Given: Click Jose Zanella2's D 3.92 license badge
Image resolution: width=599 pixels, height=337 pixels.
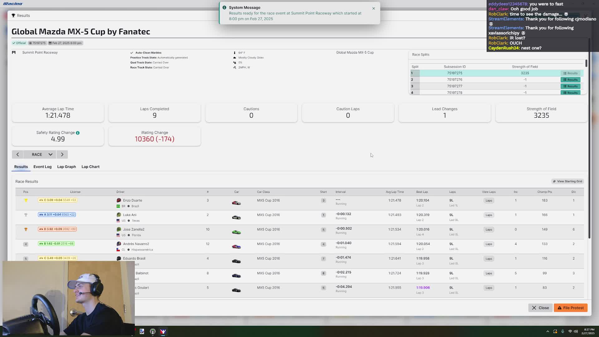Looking at the screenshot, I should 57,229.
